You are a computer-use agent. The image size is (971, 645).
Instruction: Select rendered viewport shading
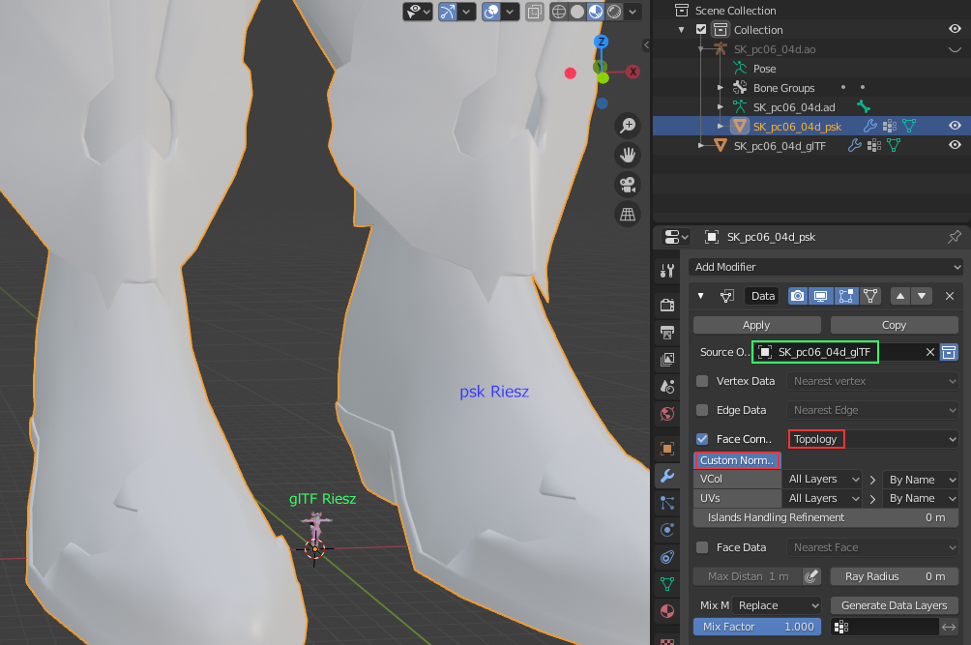click(x=614, y=12)
